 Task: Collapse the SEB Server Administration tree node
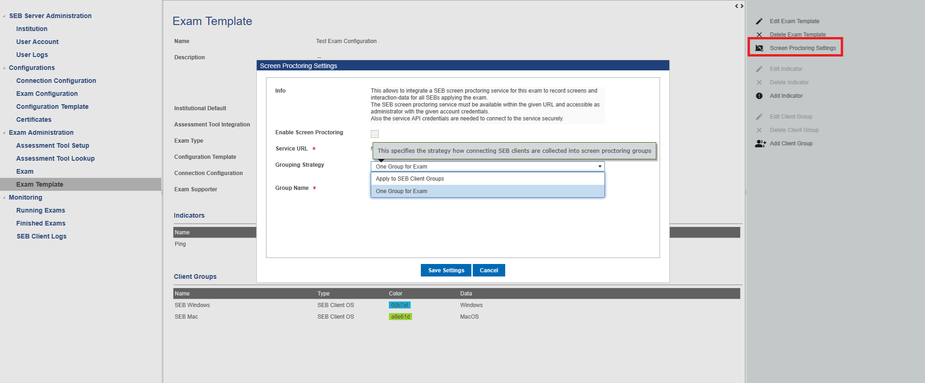(x=4, y=16)
